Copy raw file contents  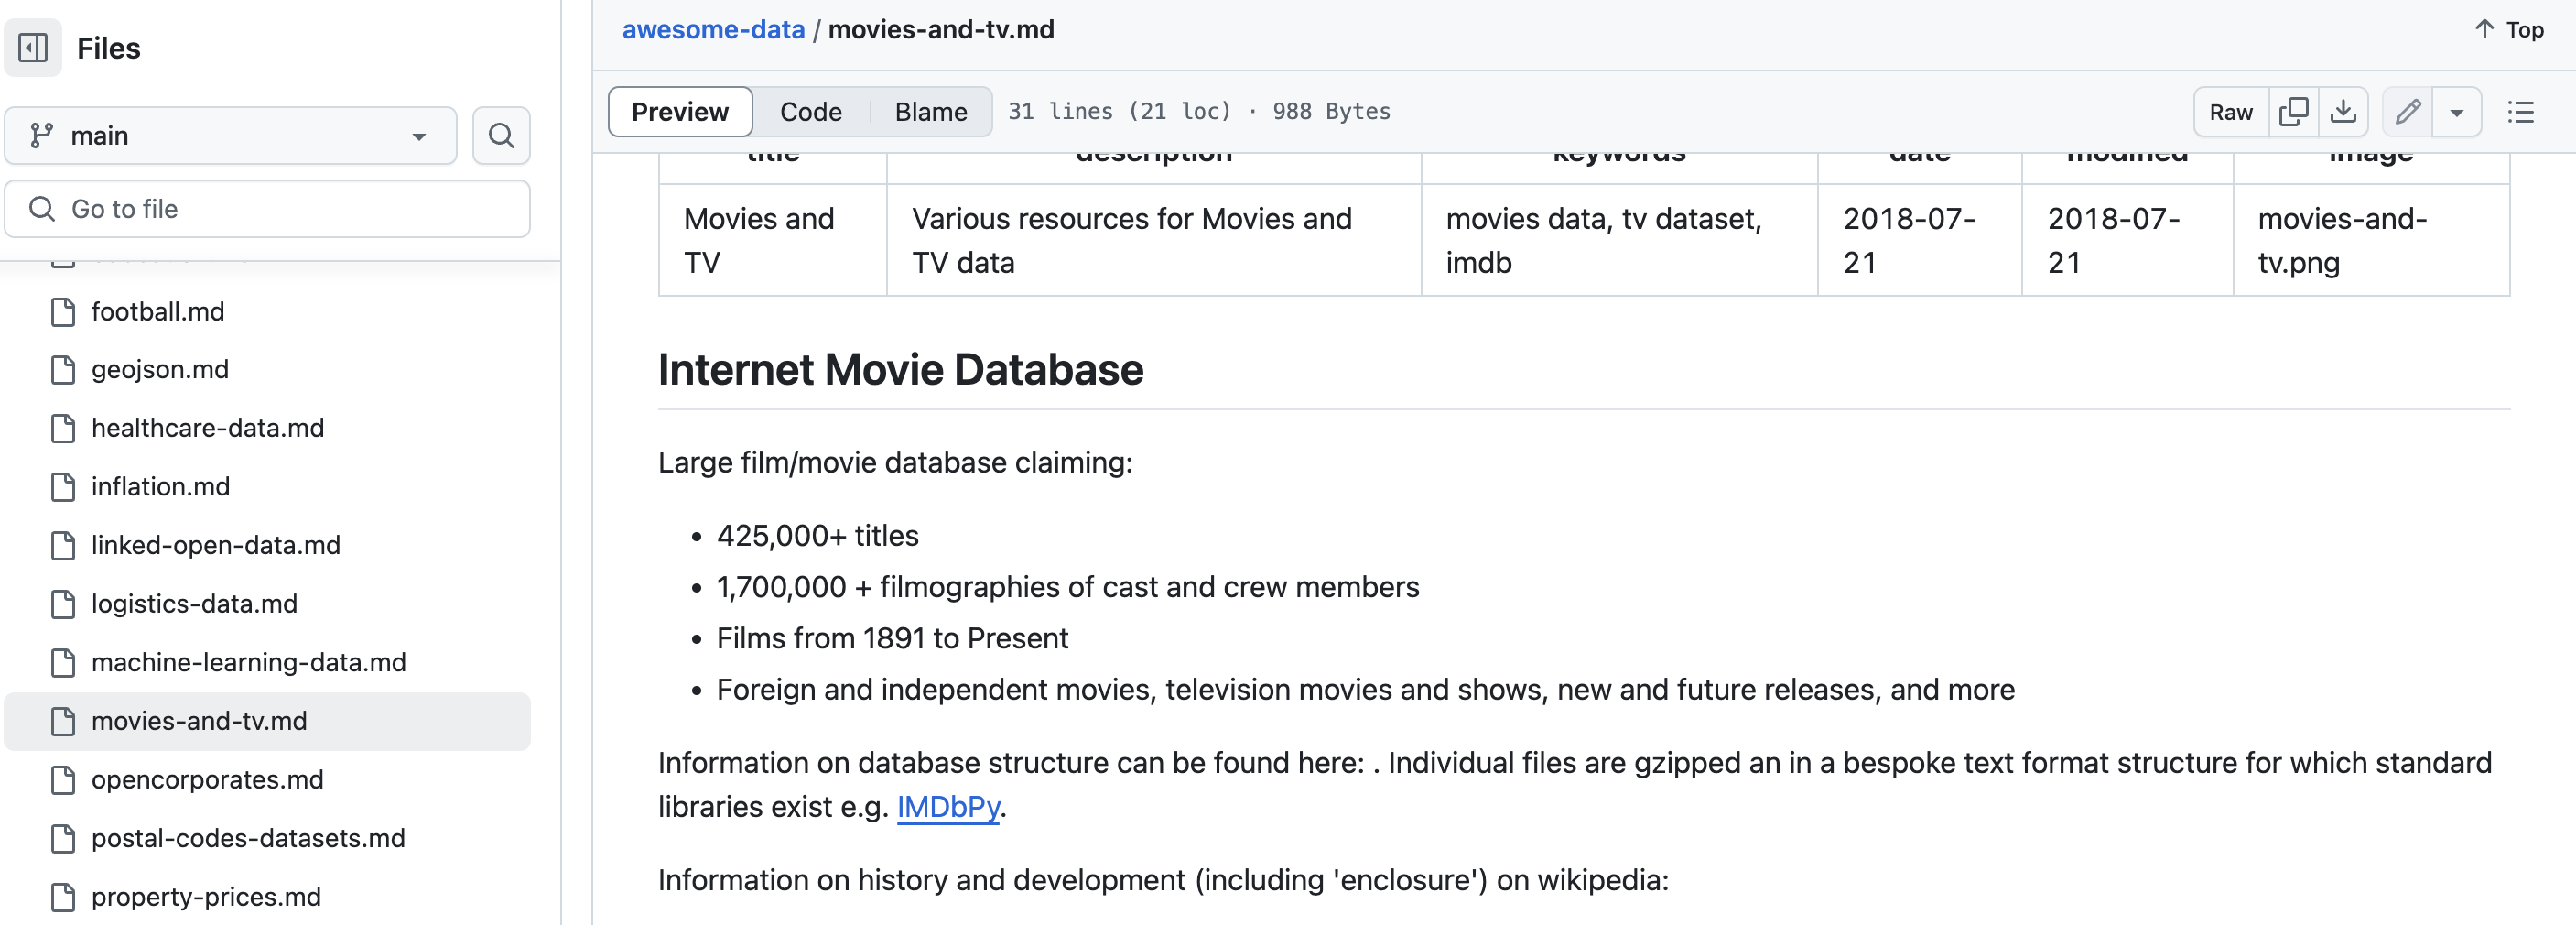(x=2294, y=112)
